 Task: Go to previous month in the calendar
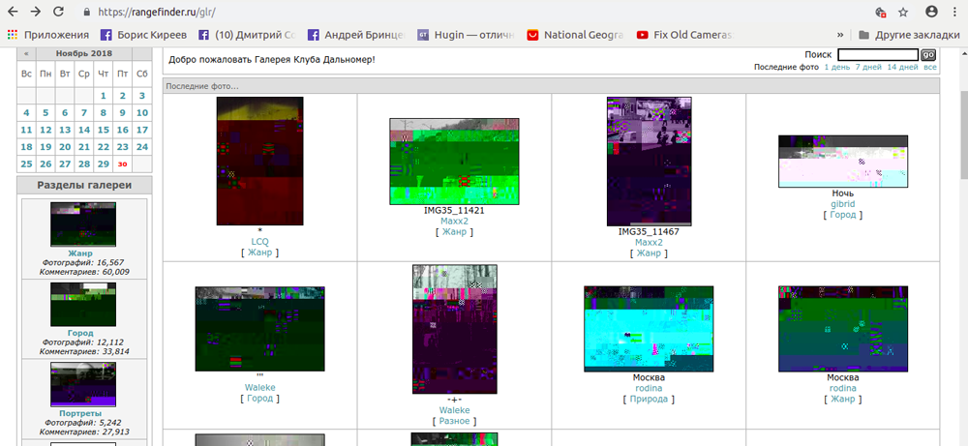[x=26, y=53]
